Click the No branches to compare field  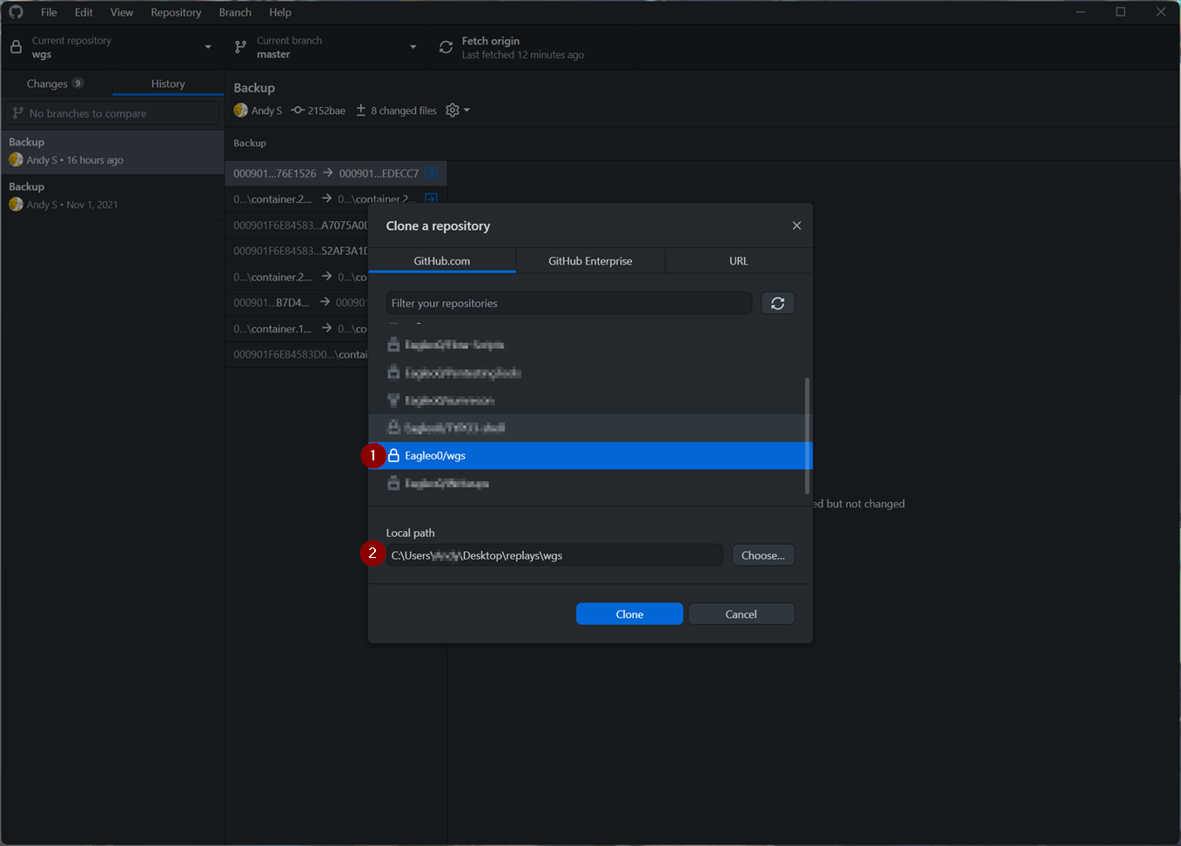coord(112,113)
